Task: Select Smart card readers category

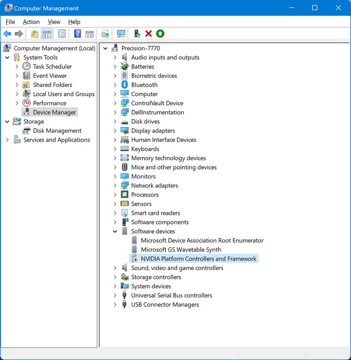Action: point(155,213)
